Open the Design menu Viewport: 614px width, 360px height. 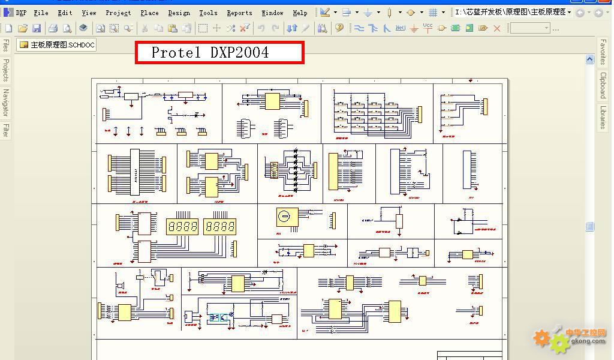(x=179, y=13)
